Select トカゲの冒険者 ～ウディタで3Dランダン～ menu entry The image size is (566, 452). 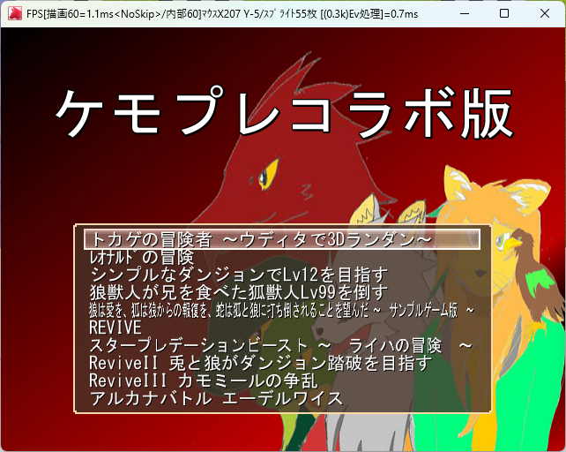(281, 239)
